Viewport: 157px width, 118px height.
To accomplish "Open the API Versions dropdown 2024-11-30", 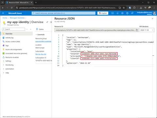I will coord(147,30).
